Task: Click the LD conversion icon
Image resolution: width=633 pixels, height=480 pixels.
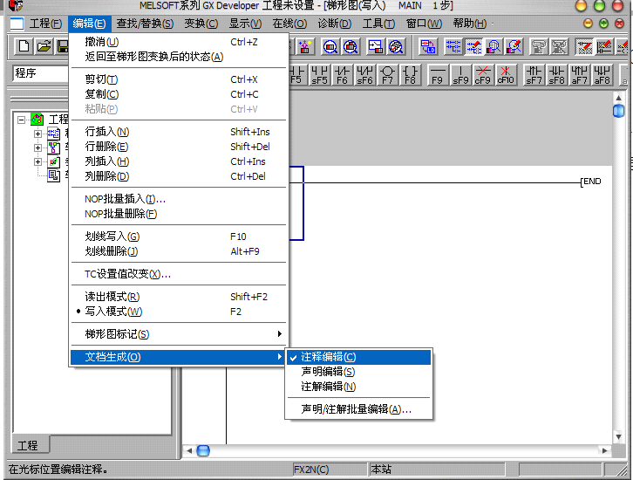Action: [x=428, y=47]
